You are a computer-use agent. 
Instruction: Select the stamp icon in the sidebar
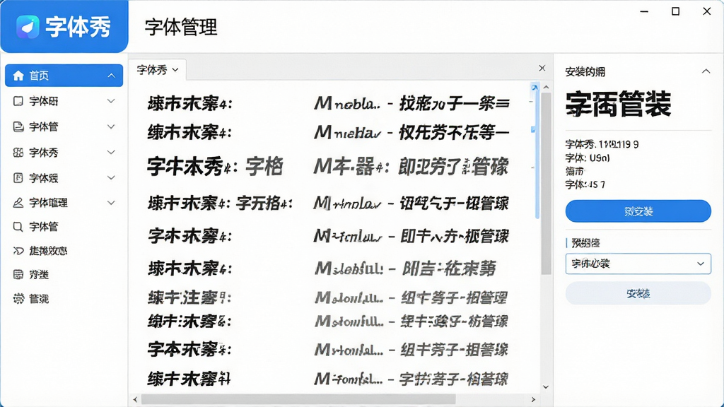coord(18,203)
